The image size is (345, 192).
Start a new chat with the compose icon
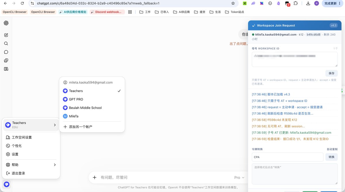point(6,35)
